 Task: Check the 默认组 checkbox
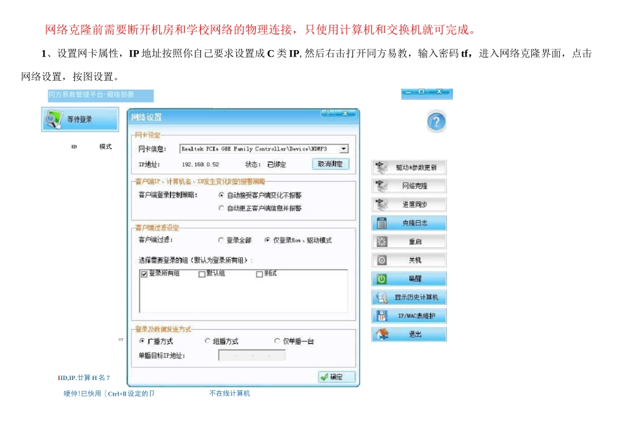pos(202,274)
